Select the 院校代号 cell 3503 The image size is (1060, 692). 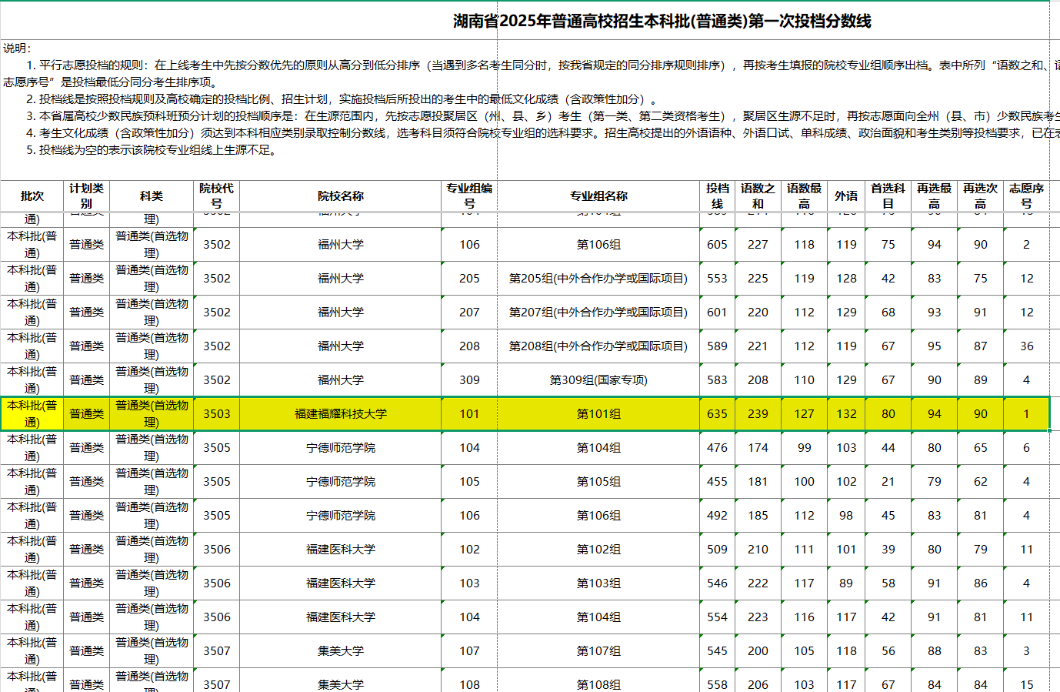[216, 414]
